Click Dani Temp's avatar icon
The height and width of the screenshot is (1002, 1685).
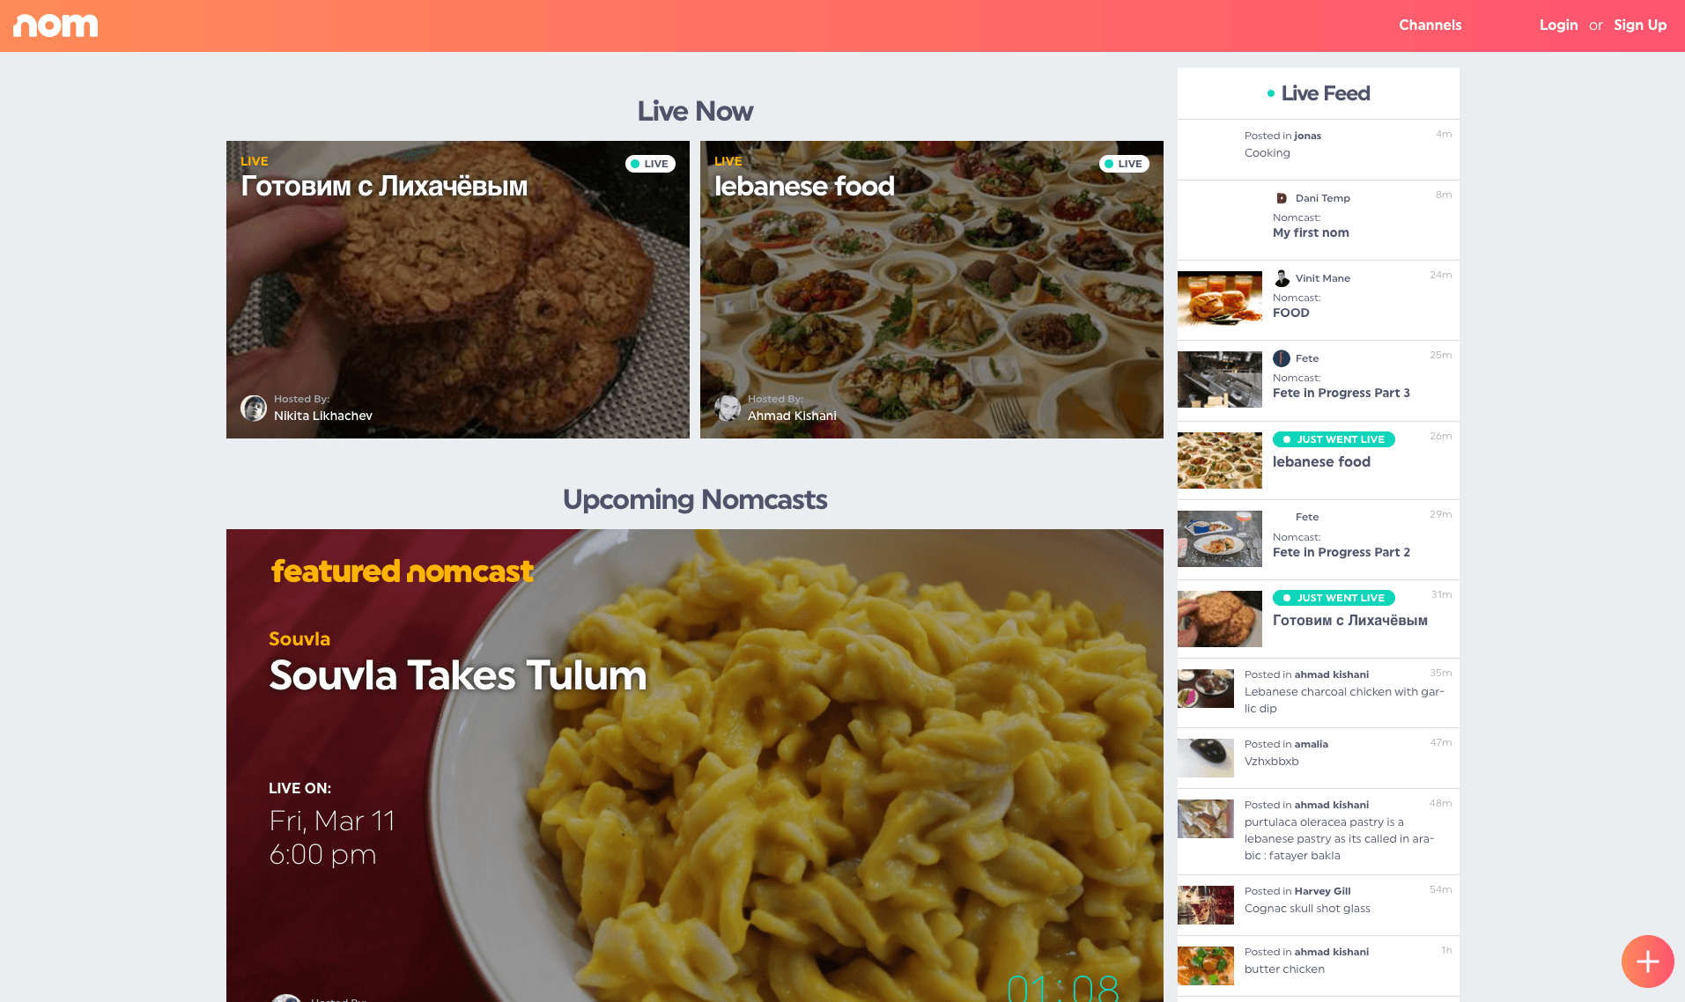click(x=1282, y=198)
